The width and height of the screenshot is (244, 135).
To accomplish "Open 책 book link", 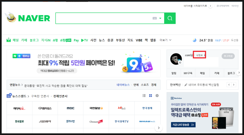I will point(146,40).
